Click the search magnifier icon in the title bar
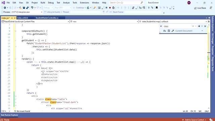This screenshot has height=121, width=215. coord(142,3)
